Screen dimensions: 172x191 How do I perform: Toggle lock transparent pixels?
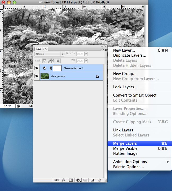[45, 61]
